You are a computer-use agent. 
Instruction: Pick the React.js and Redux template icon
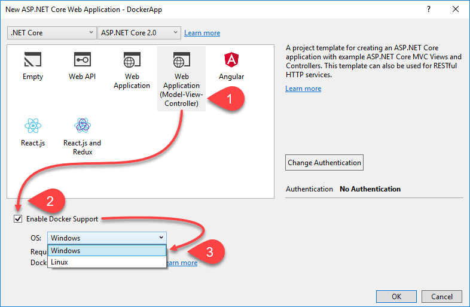[83, 126]
